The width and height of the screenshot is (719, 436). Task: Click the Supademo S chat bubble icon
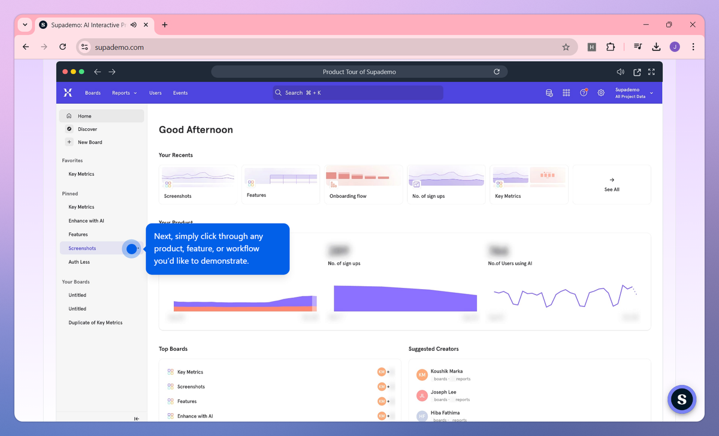pyautogui.click(x=682, y=399)
